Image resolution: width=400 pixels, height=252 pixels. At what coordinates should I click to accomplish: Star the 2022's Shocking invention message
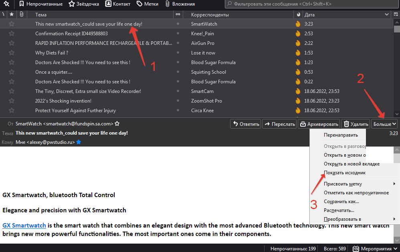[x=12, y=101]
